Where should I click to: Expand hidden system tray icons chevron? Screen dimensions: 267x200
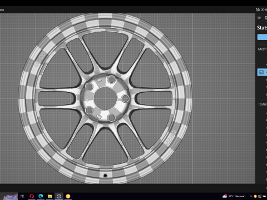click(251, 196)
